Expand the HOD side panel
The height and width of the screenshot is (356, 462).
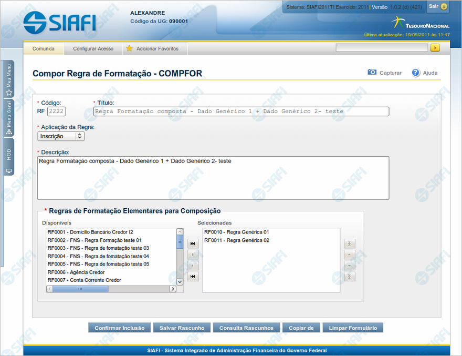pos(9,158)
